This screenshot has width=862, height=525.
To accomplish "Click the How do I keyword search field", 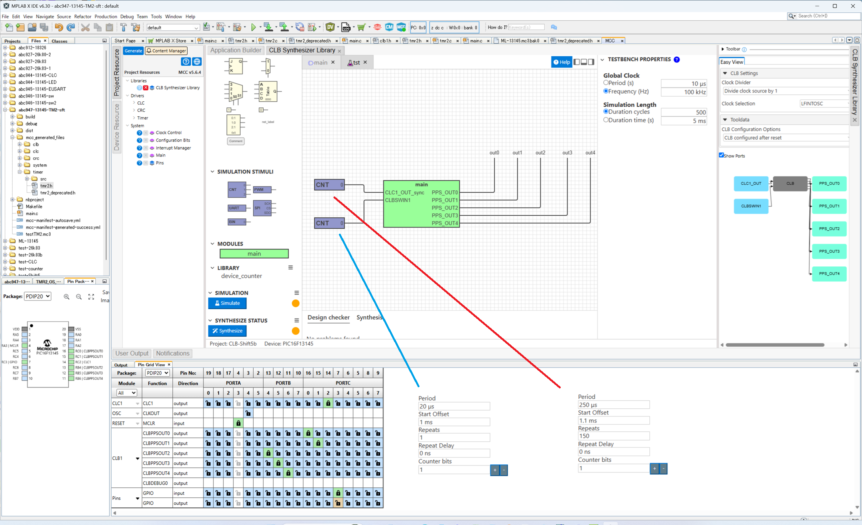I will [526, 27].
